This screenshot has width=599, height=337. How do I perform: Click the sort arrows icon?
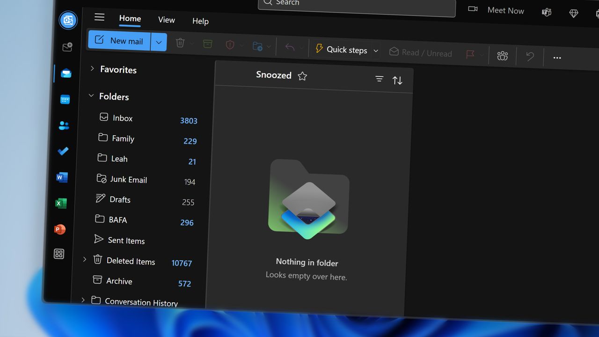pos(397,81)
